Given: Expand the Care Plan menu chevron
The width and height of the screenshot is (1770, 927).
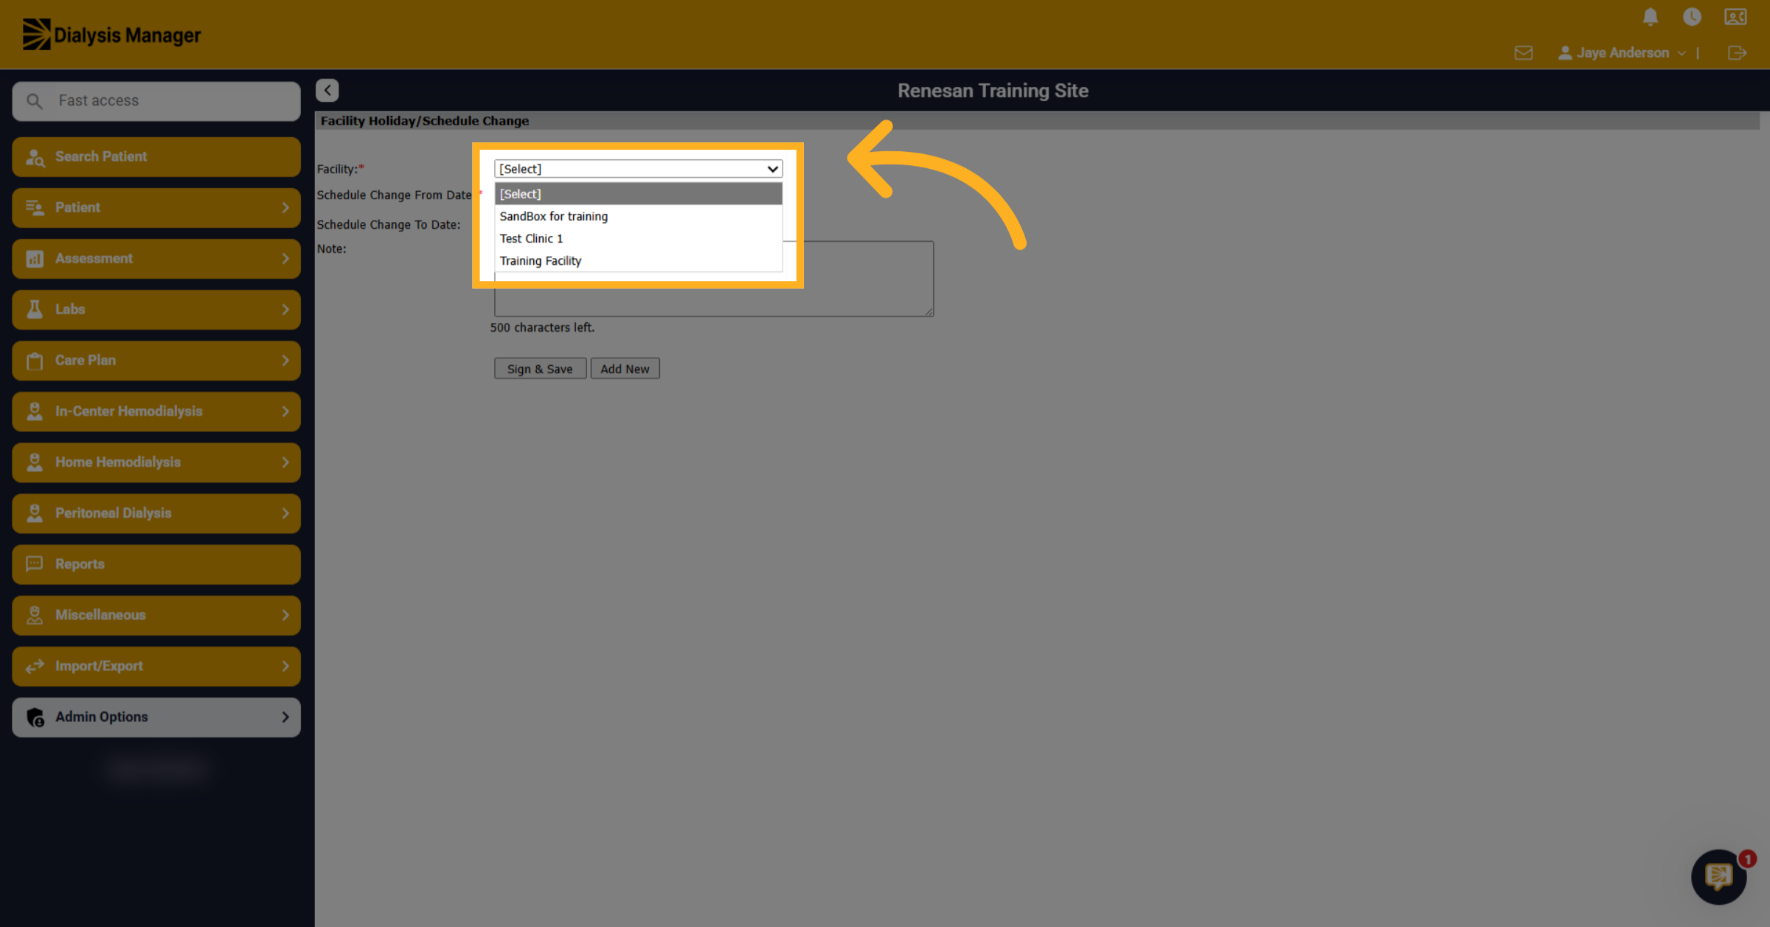Looking at the screenshot, I should point(285,360).
